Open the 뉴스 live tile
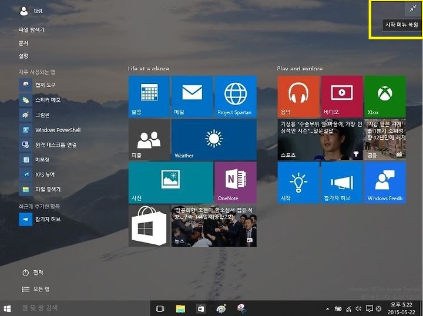 (214, 226)
